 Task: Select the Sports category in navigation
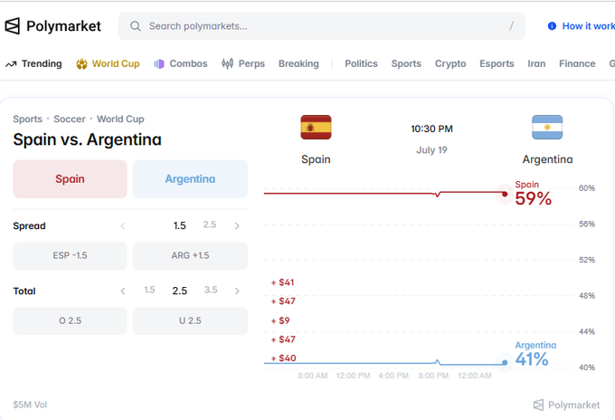[406, 63]
